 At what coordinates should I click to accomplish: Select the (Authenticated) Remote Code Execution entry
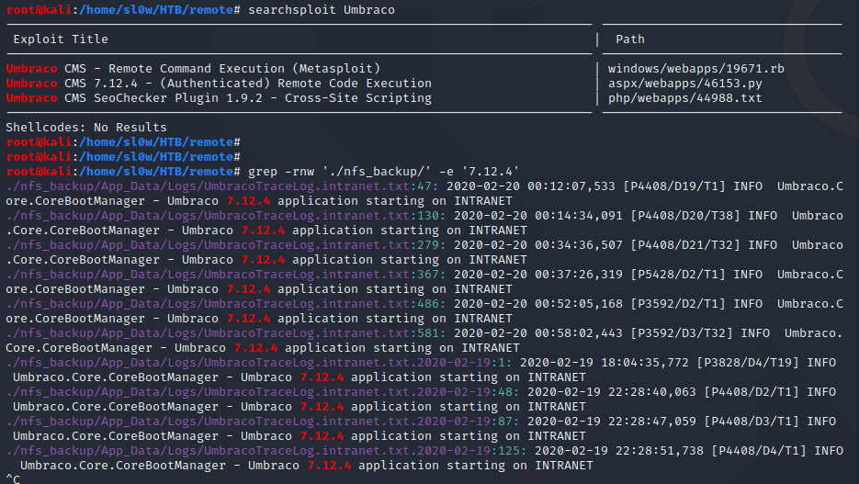click(x=219, y=84)
